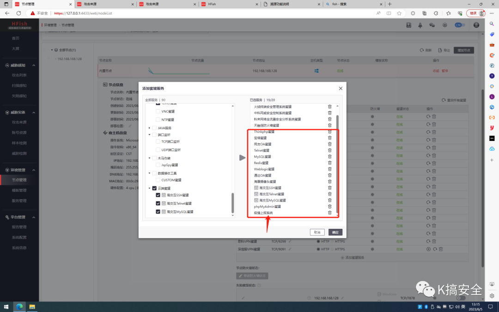Open the user avatar menu in the header
The image size is (499, 312).
(476, 25)
